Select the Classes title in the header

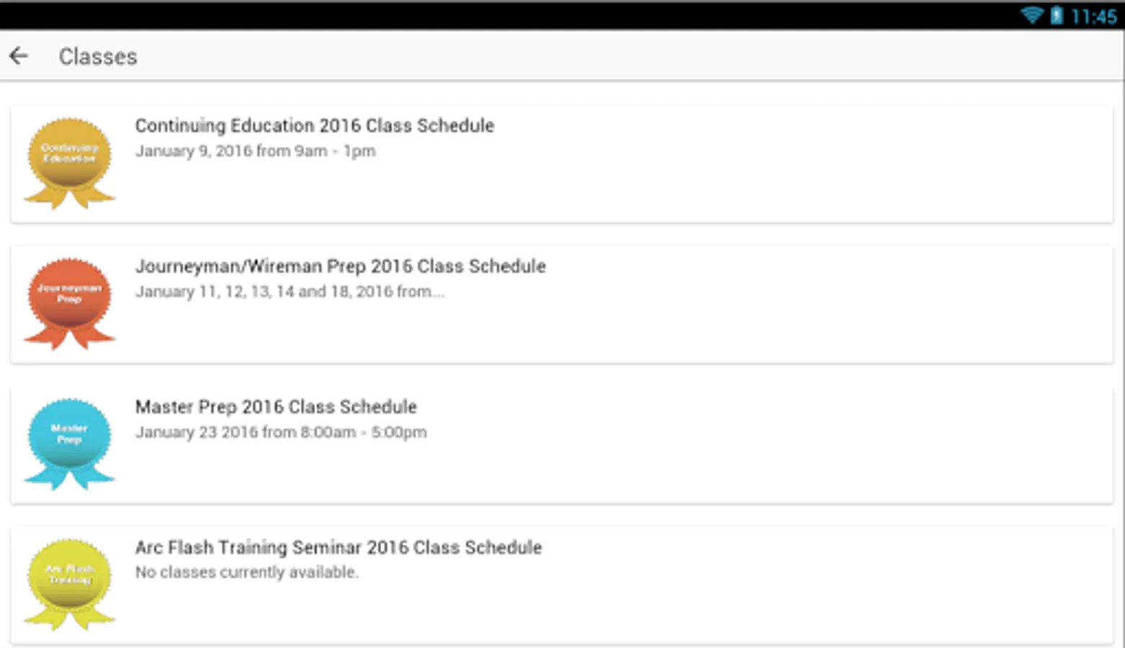pos(98,56)
